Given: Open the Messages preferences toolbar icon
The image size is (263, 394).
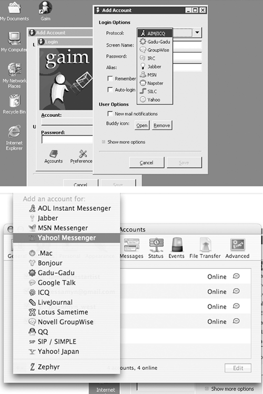Looking at the screenshot, I should (131, 245).
